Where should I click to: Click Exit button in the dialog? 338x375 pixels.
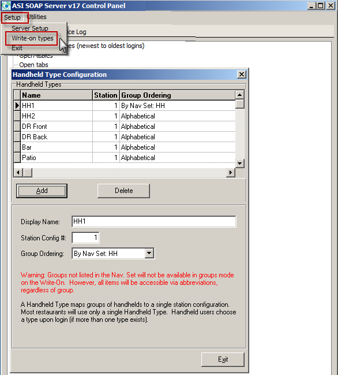223,359
